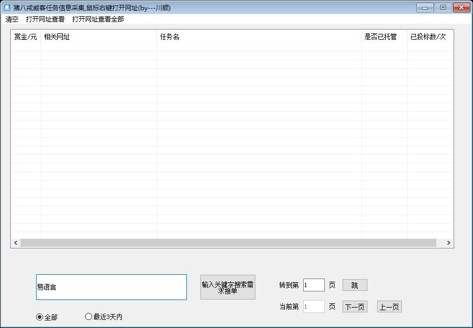
Task: Click the app icon in title bar
Action: pos(7,7)
